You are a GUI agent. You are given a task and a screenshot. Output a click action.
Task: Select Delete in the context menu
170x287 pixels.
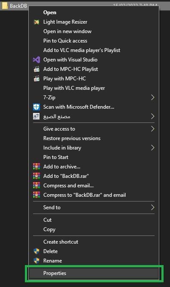(x=94, y=251)
